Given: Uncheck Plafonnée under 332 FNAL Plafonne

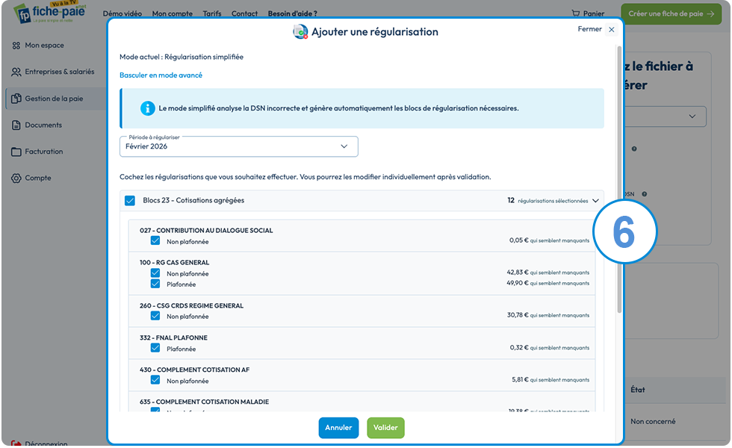Looking at the screenshot, I should tap(155, 348).
